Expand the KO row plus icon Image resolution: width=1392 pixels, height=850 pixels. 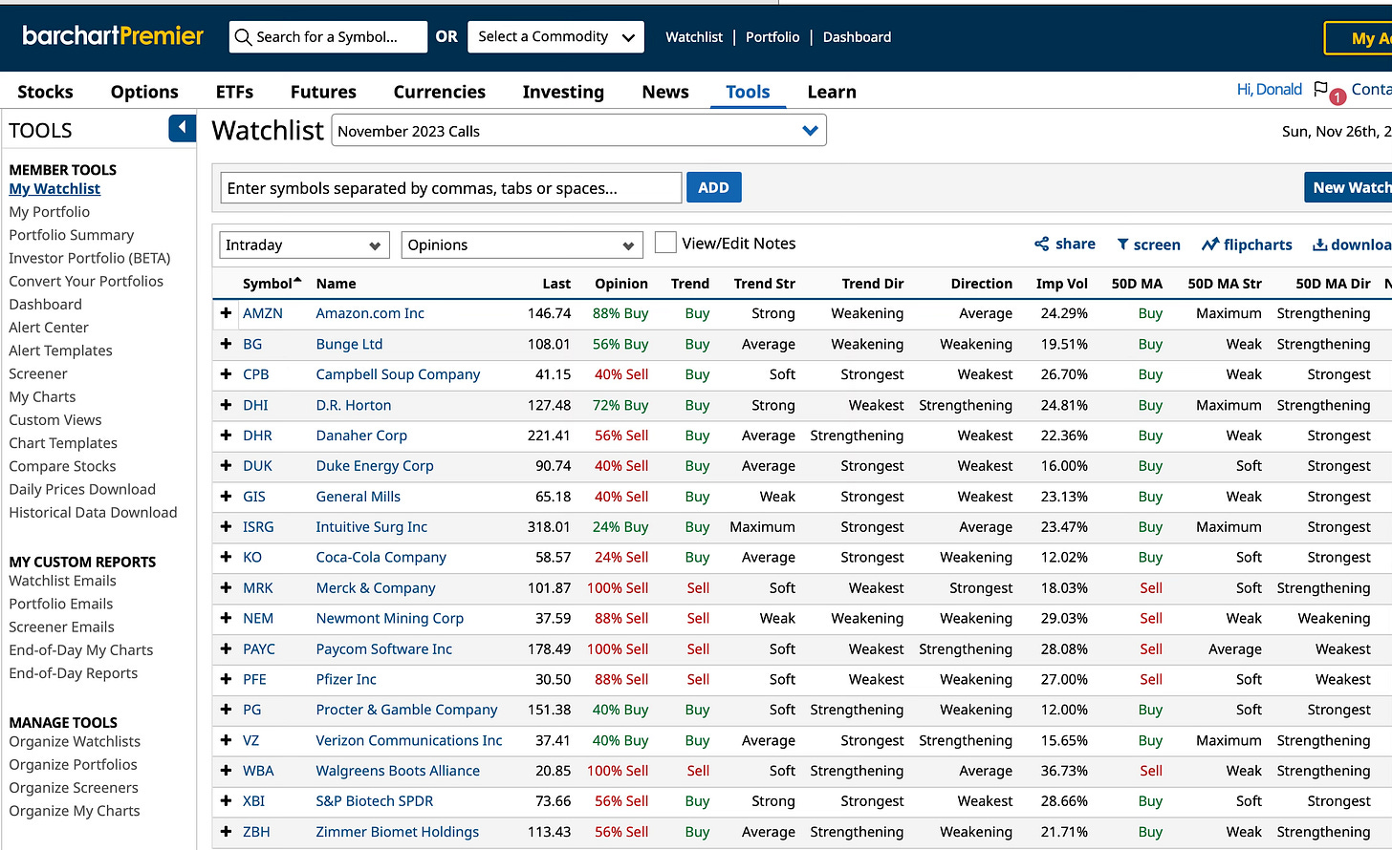[x=227, y=557]
